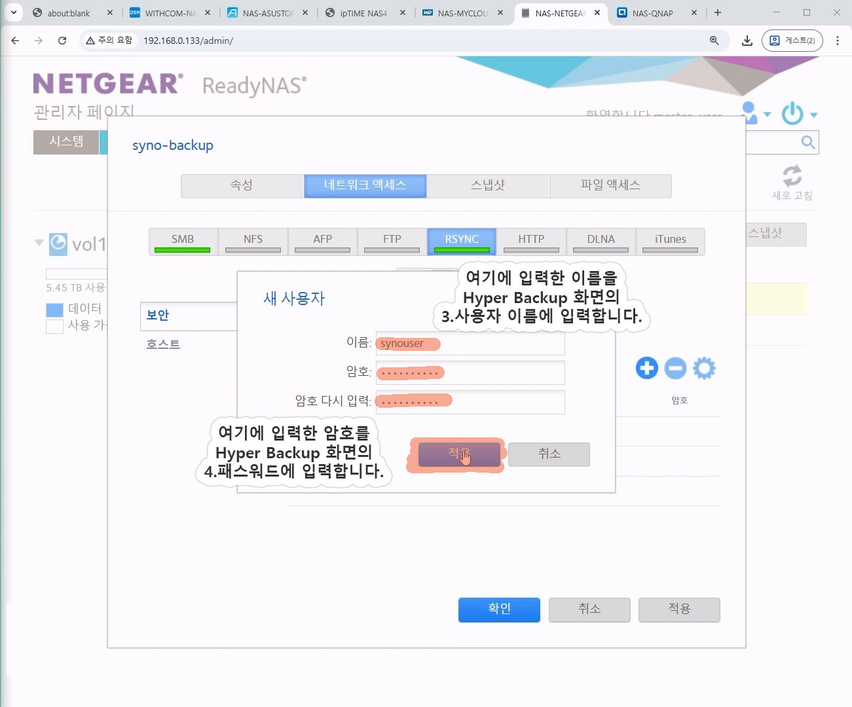Click the browser downloads icon
852x707 pixels.
point(747,41)
